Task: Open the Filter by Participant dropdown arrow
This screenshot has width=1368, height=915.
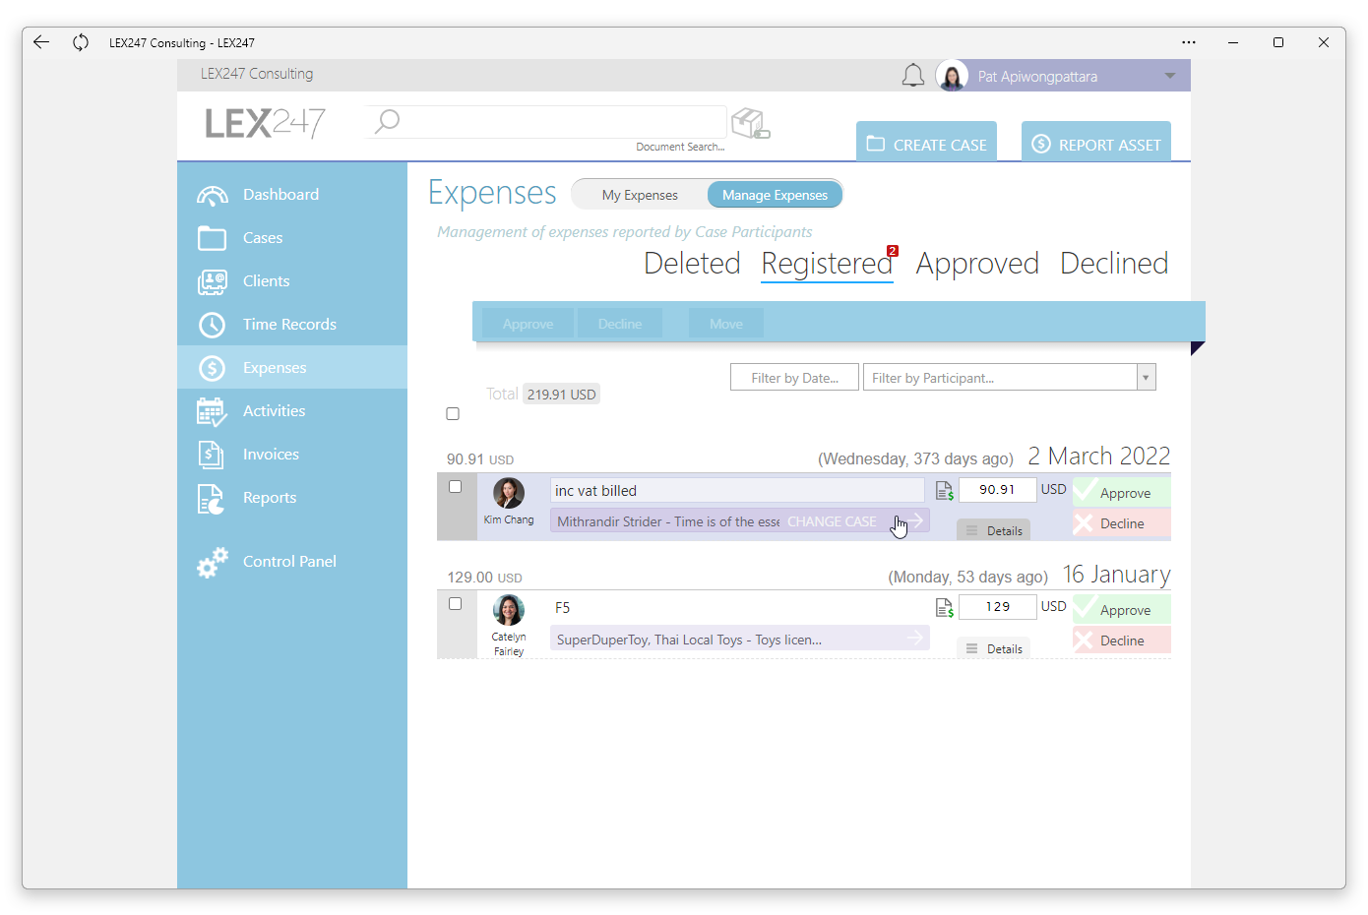Action: [1146, 378]
